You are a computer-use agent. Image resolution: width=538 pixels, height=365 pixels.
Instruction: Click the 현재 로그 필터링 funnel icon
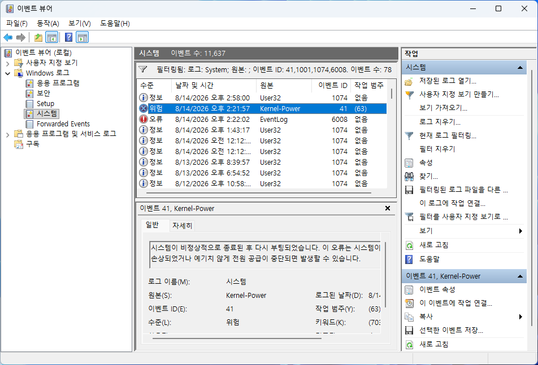click(409, 135)
